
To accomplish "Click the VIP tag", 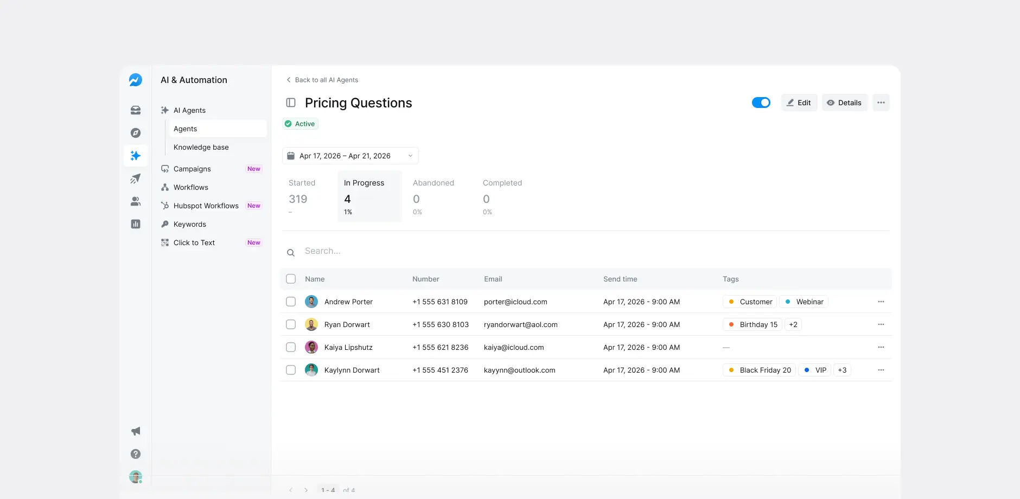I will pos(814,370).
